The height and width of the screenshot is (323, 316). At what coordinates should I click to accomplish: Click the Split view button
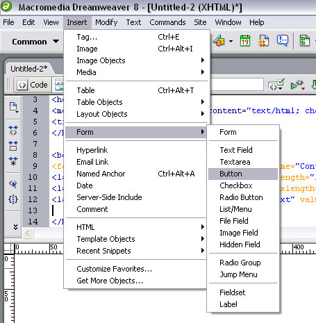click(x=59, y=85)
